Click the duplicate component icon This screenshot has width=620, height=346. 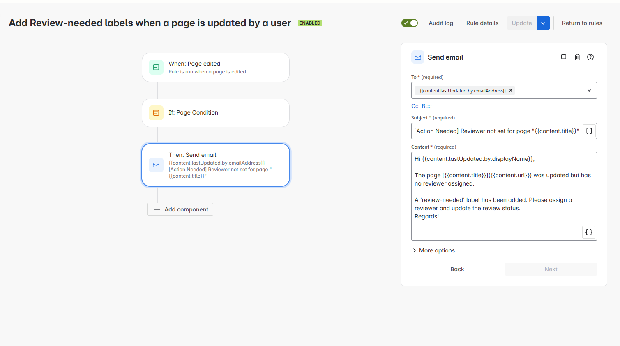[564, 57]
